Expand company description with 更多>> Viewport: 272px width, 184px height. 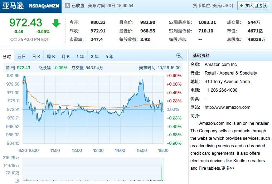(x=228, y=168)
